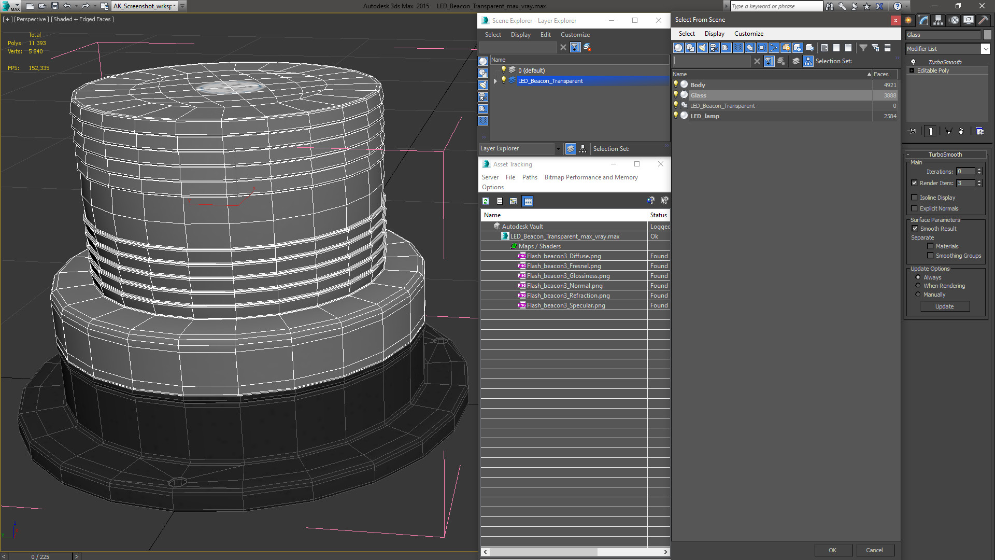Open the Customize menu in Select From Scene

click(x=748, y=34)
